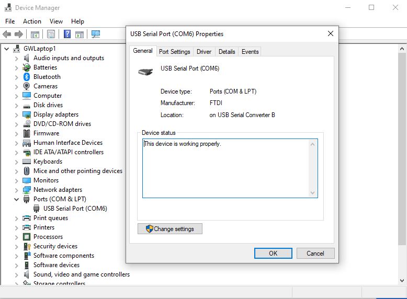This screenshot has height=299, width=407.
Task: Expand the Print queues category
Action: [x=17, y=218]
